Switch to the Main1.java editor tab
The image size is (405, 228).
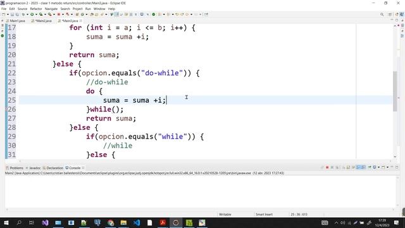(15, 21)
